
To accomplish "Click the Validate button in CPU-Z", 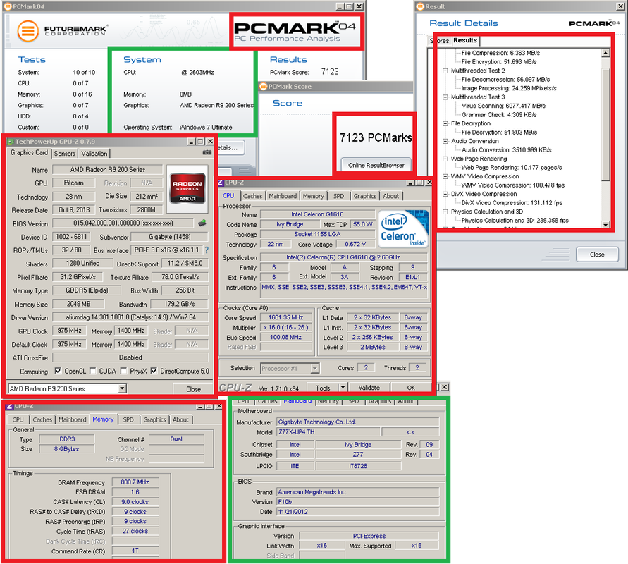I will (x=369, y=387).
